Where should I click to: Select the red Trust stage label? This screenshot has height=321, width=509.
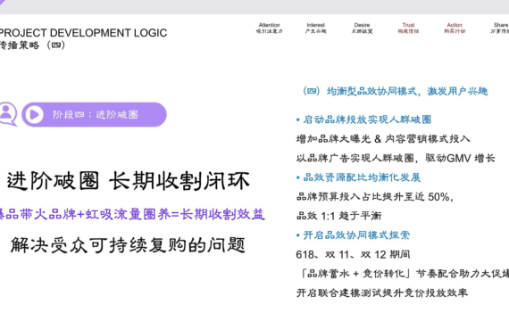point(408,28)
